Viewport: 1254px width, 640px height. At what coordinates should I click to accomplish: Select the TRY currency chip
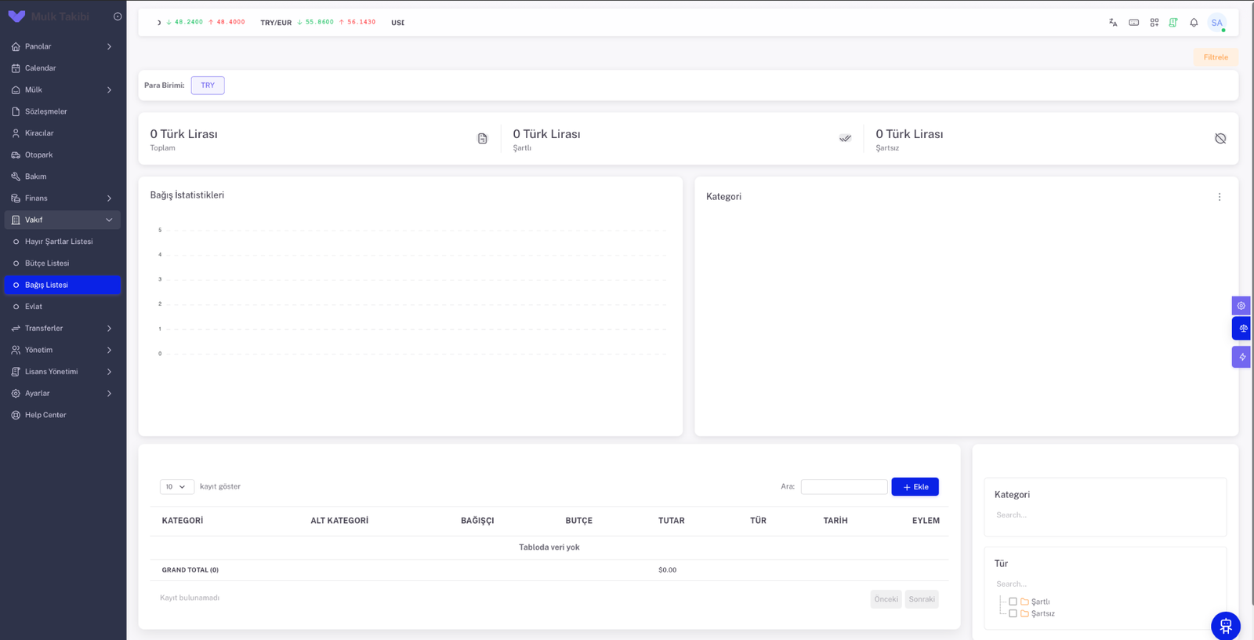click(x=208, y=85)
